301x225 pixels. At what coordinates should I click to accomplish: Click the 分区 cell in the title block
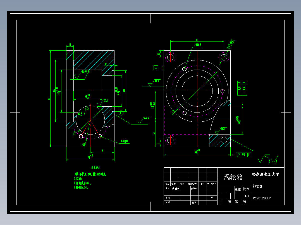[182, 184]
